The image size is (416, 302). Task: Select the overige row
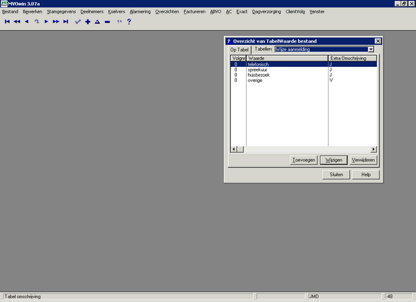coord(304,80)
